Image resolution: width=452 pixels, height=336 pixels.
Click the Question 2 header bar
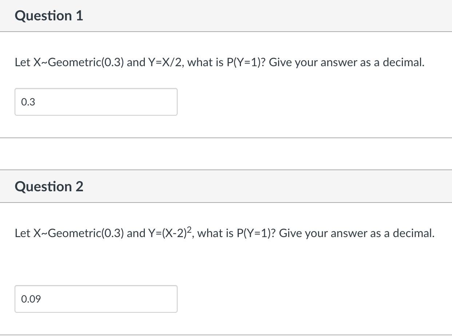pos(226,187)
